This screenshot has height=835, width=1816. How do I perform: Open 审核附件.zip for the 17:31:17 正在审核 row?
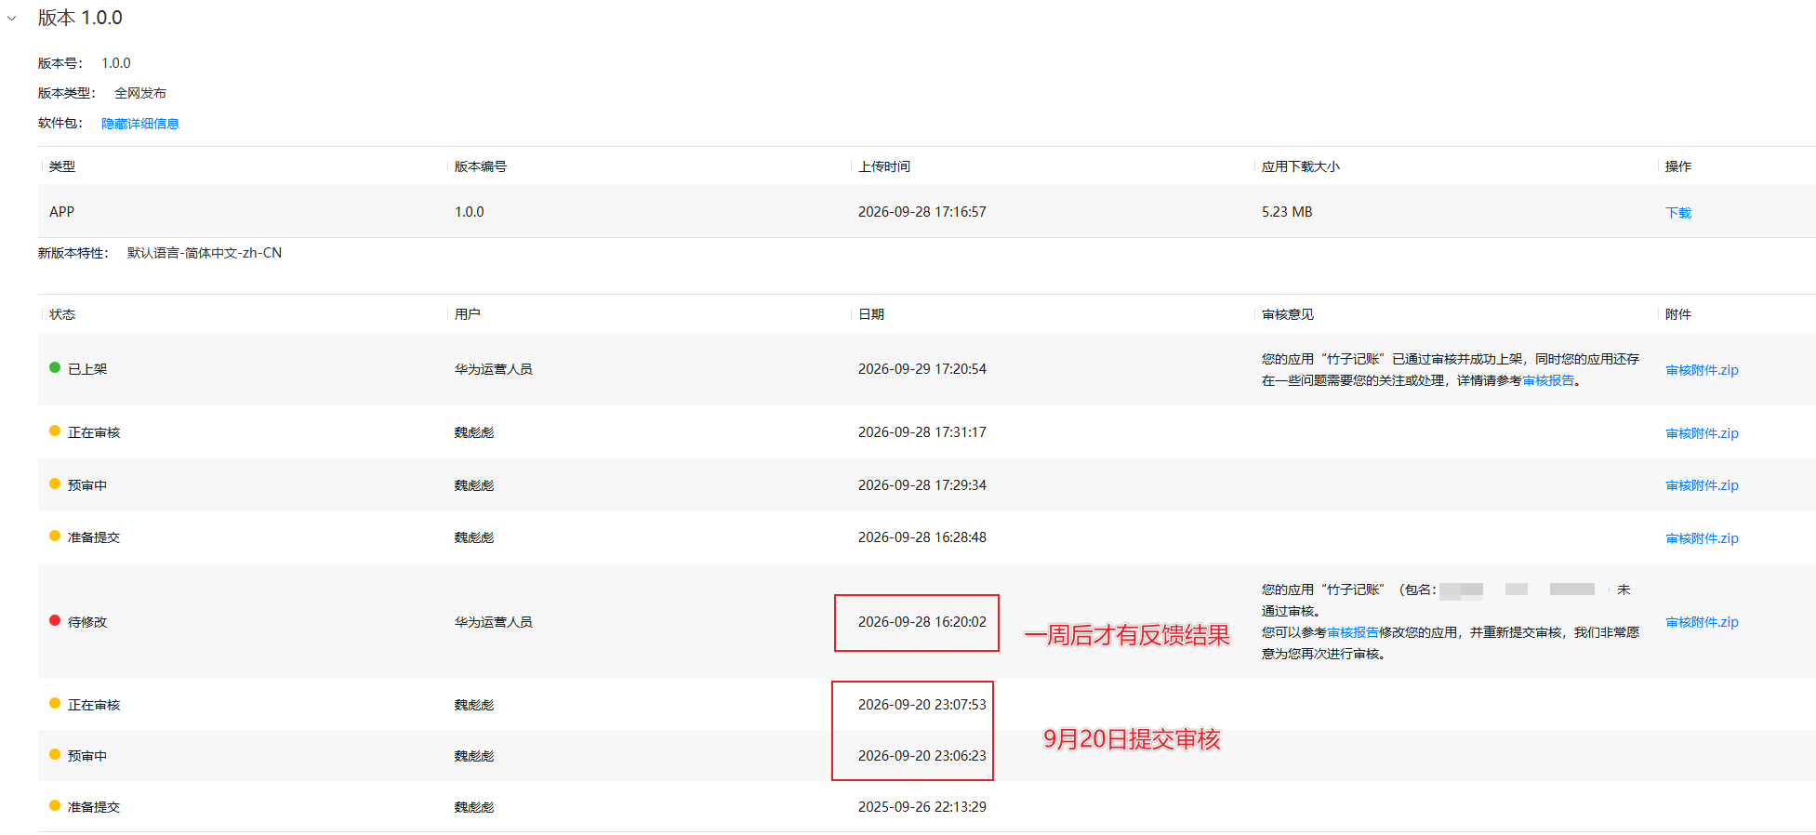tap(1702, 433)
